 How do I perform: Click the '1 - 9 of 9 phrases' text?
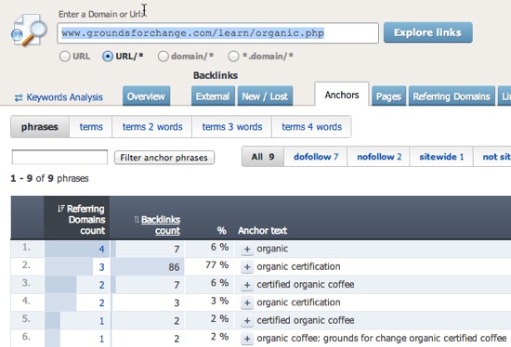[x=49, y=178]
